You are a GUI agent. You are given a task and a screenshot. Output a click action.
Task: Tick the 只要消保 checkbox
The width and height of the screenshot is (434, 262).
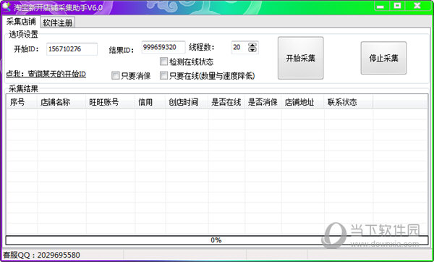click(x=115, y=75)
